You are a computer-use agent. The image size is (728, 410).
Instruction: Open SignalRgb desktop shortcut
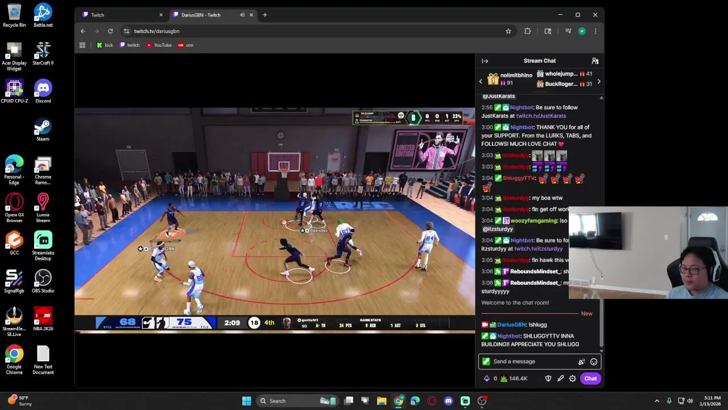click(x=14, y=281)
